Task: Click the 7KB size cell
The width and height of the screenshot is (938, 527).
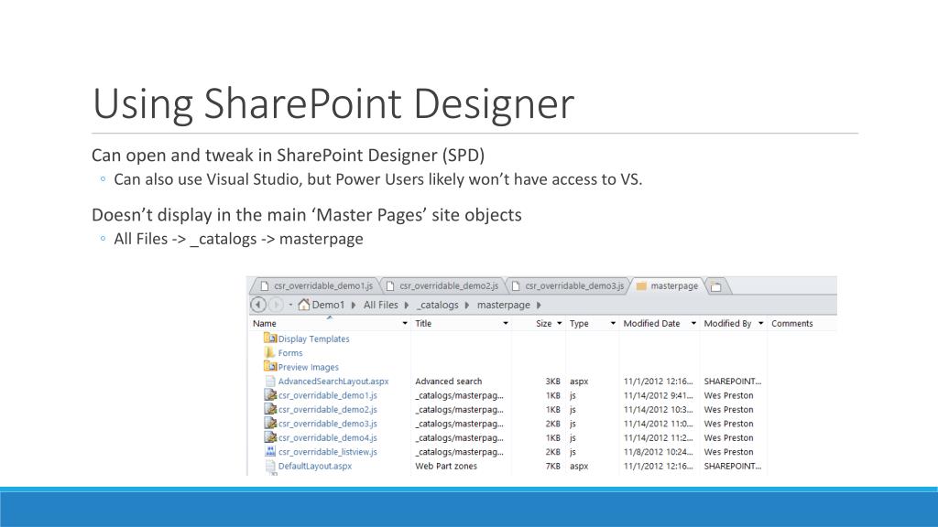Action: (x=552, y=466)
